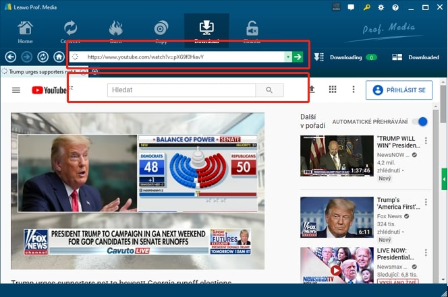The height and width of the screenshot is (297, 448).
Task: Select the Download module tab
Action: tap(206, 31)
